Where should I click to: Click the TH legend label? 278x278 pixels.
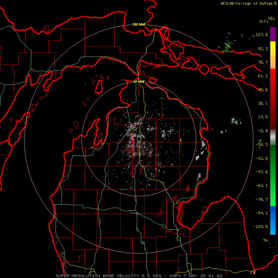265,241
